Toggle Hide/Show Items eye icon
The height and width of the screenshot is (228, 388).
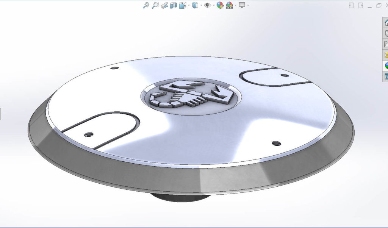207,5
